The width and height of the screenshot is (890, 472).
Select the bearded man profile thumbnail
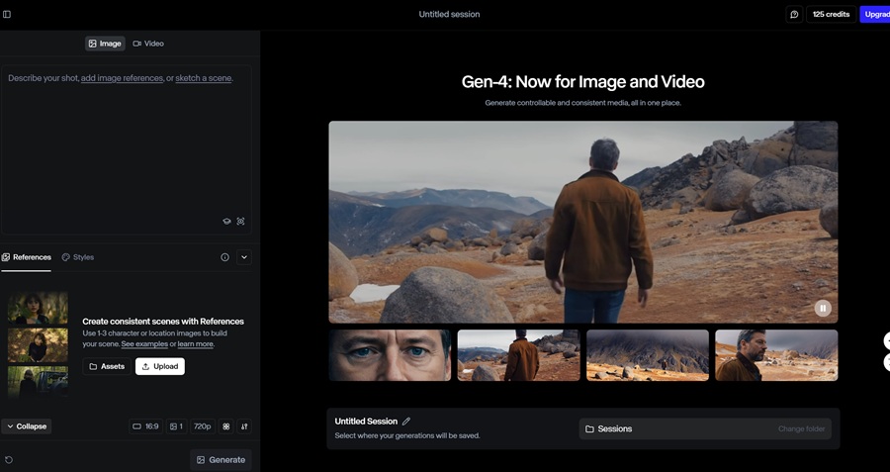pos(776,355)
